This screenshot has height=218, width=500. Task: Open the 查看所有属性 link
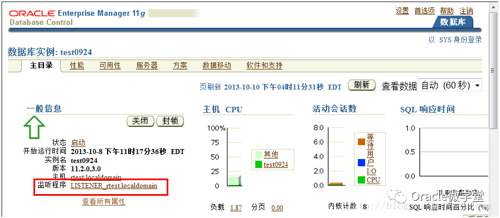(x=104, y=201)
